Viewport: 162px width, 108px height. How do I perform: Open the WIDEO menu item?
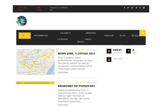click(81, 42)
